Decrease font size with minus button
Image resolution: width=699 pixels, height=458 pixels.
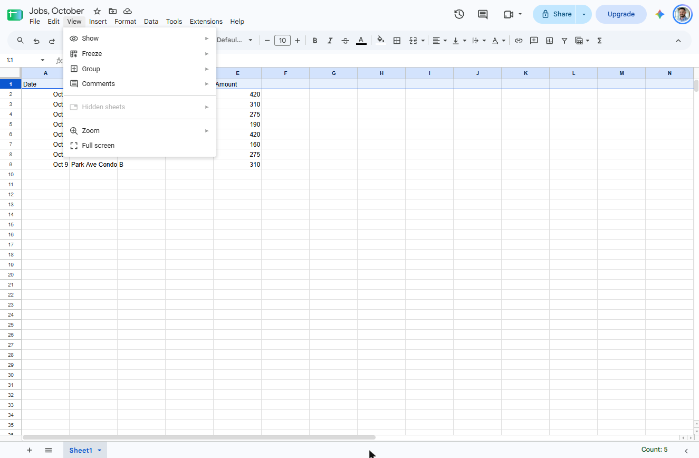tap(267, 41)
